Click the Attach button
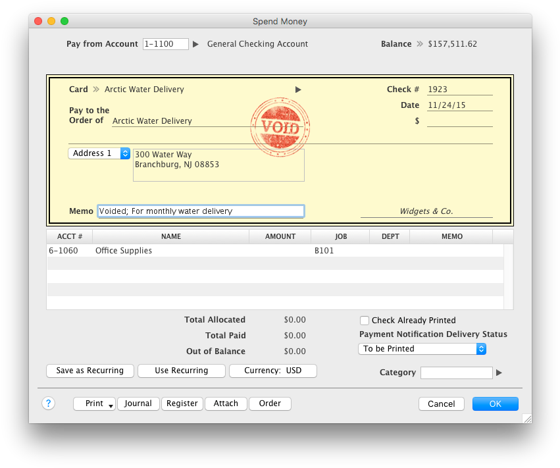This screenshot has height=468, width=560. click(x=226, y=403)
